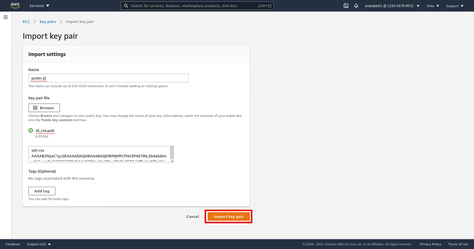Focus the Name input field

[x=108, y=78]
